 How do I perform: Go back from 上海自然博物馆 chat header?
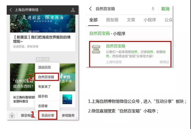point(11,10)
